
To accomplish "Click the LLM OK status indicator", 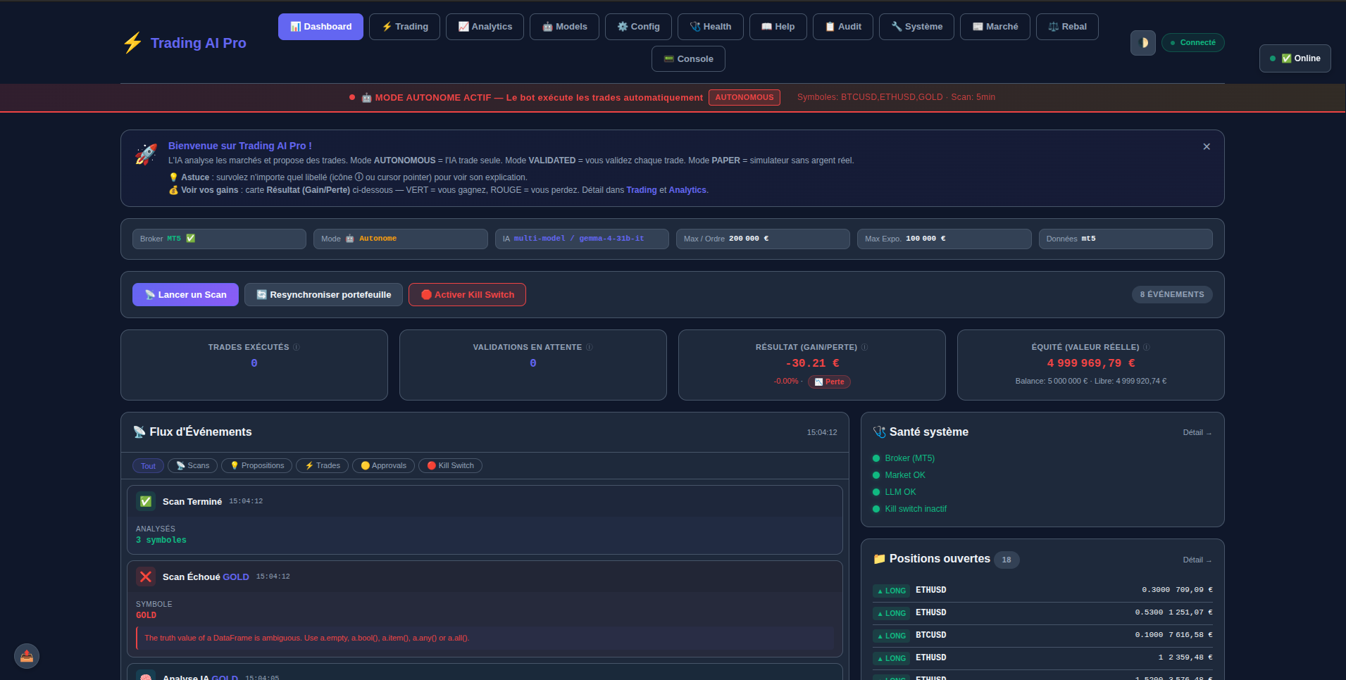I will click(x=894, y=492).
